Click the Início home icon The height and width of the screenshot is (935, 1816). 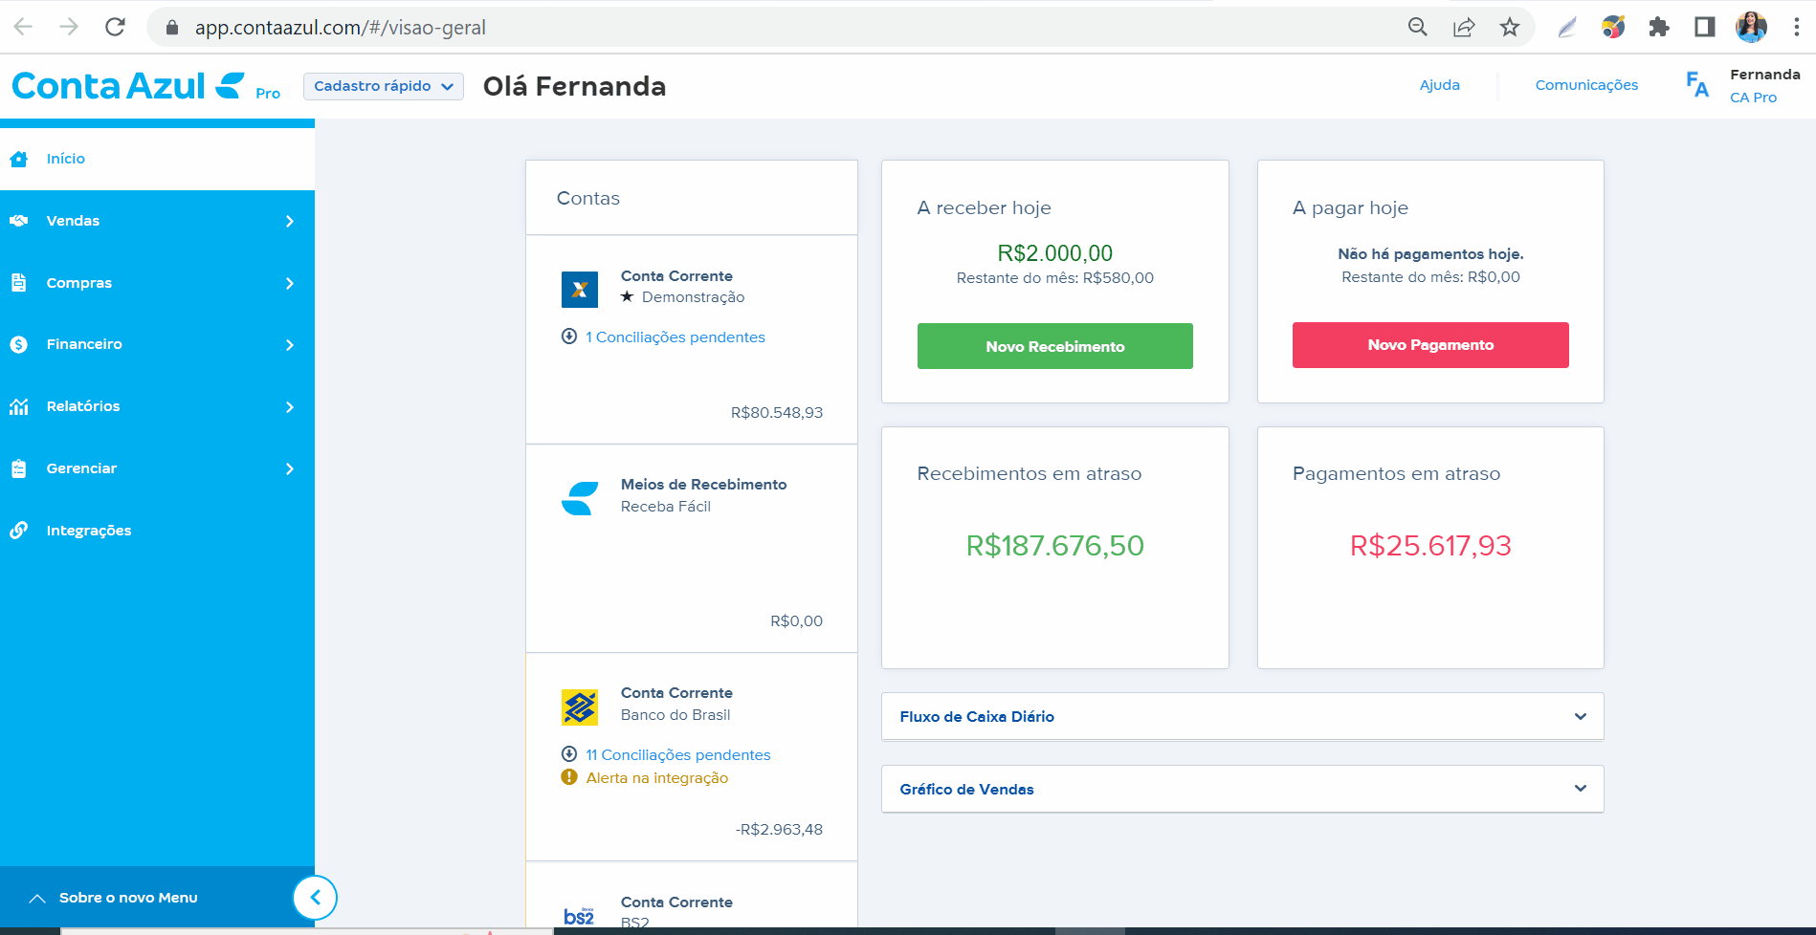click(x=19, y=159)
